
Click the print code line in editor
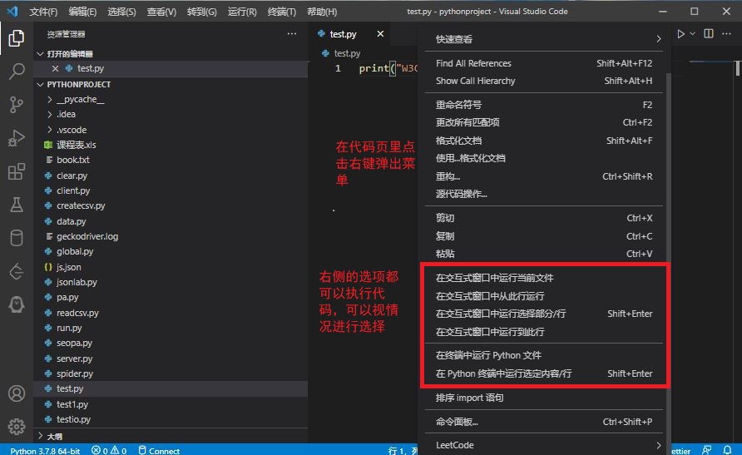click(388, 68)
